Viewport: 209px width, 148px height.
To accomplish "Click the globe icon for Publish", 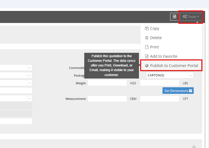I will (147, 66).
